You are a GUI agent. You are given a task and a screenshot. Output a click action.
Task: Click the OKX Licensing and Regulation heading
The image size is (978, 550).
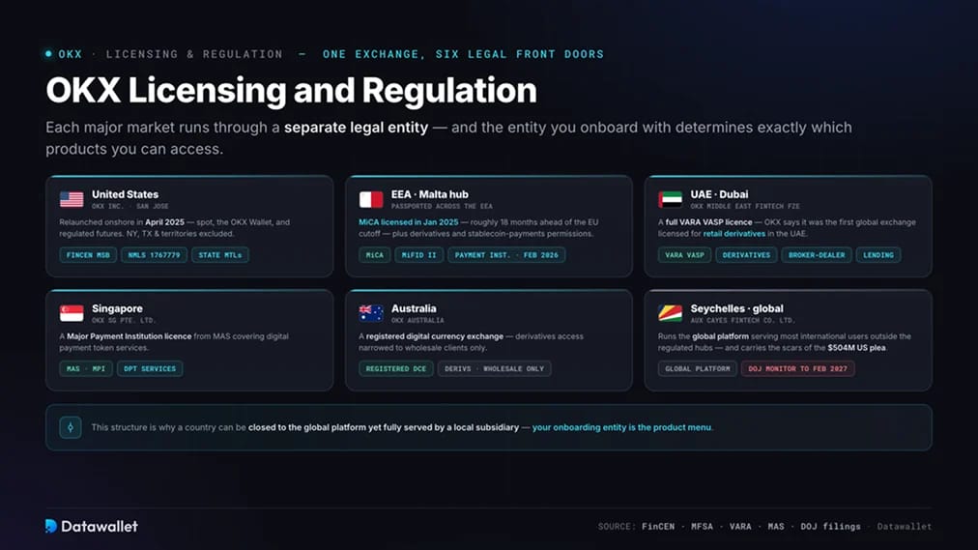[291, 91]
